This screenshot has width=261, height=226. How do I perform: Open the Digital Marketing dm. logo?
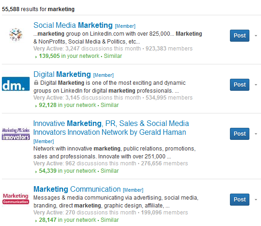tap(16, 84)
